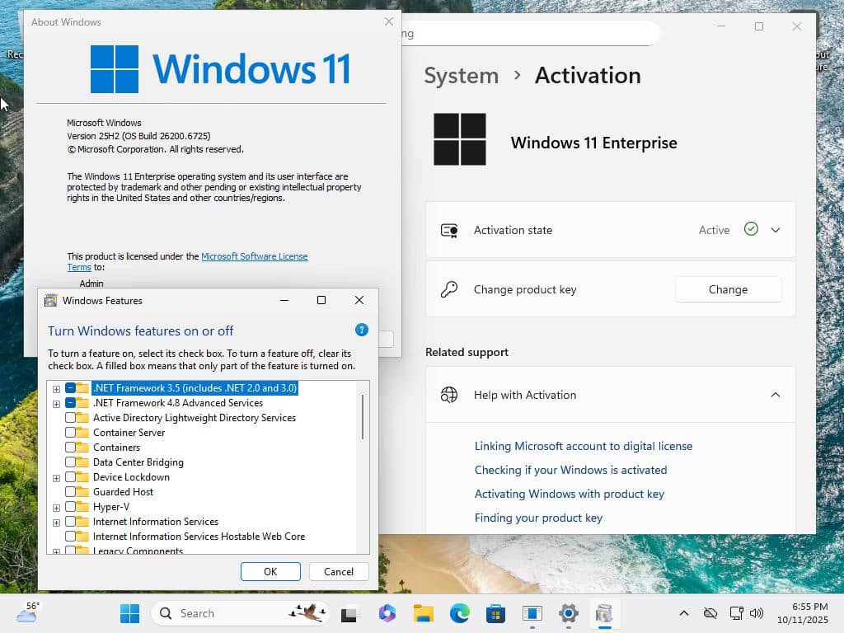This screenshot has width=844, height=633.
Task: Launch Microsoft Store from the taskbar
Action: [495, 613]
